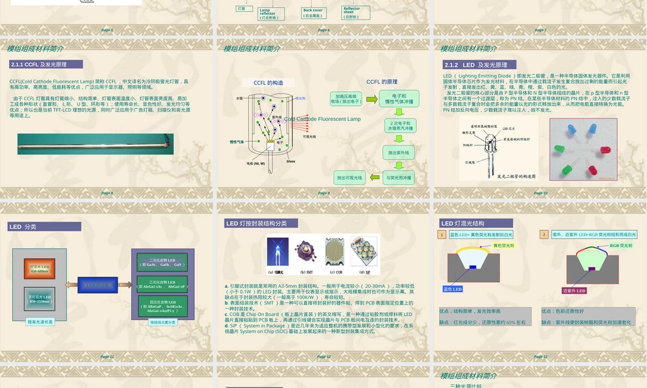Click the '三元化合物 LED' green box
Viewport: 647px width, 388px height.
162,284
